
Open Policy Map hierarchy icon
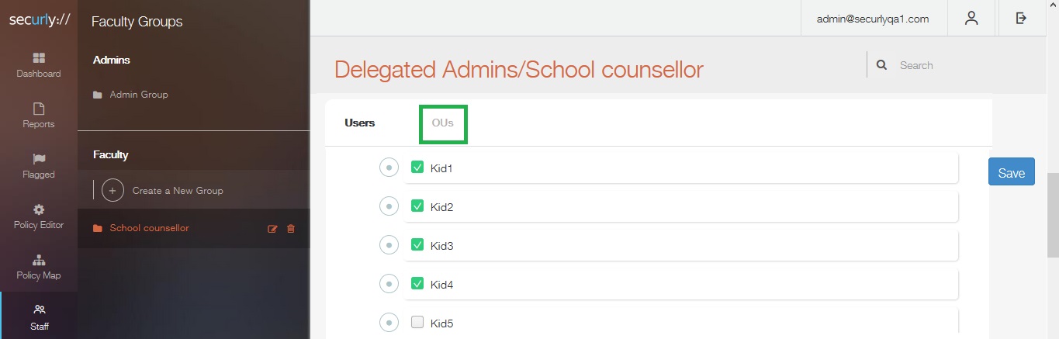(39, 260)
